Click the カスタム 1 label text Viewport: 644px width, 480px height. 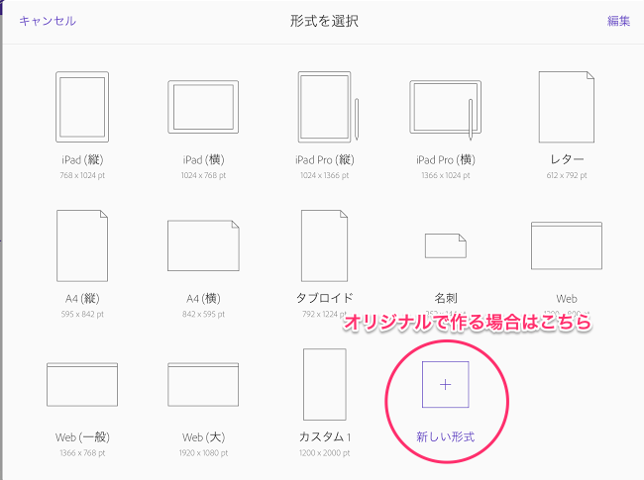(324, 436)
